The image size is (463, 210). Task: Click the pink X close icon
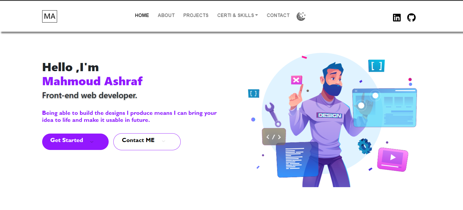(x=296, y=80)
